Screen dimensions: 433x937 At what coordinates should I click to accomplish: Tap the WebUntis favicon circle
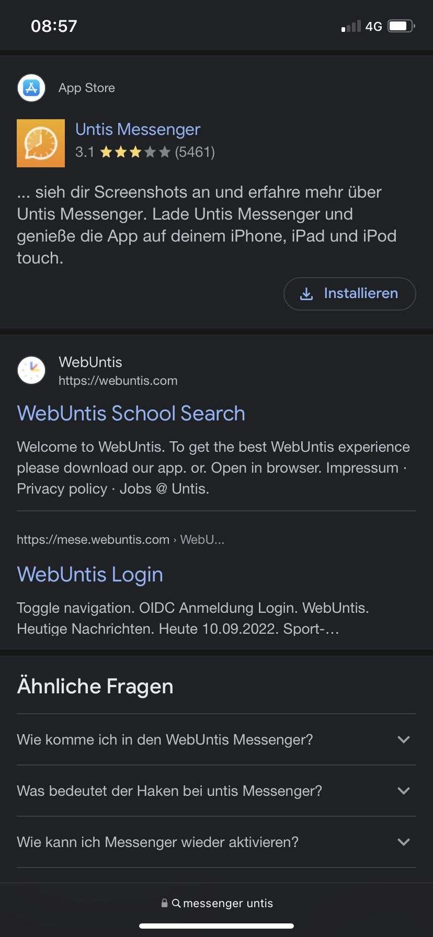pos(31,371)
